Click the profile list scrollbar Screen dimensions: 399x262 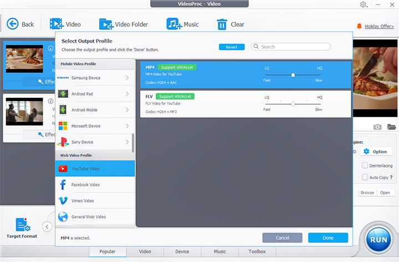(133, 143)
